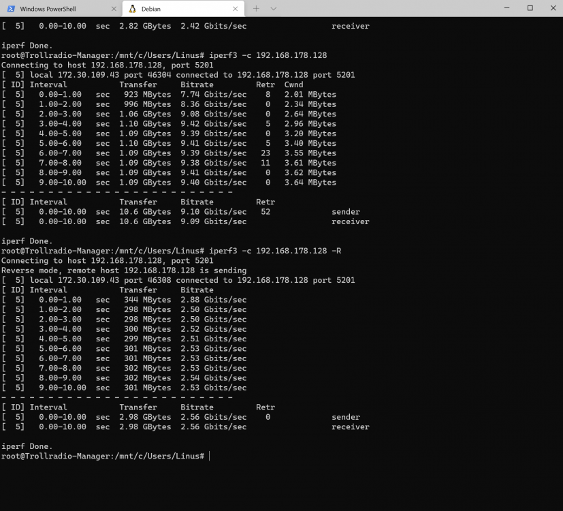Viewport: 563px width, 511px height.
Task: Click the 'Cwnd' column header
Action: pyautogui.click(x=293, y=84)
